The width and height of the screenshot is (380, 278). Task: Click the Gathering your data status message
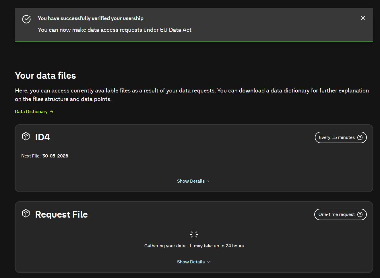pyautogui.click(x=194, y=246)
